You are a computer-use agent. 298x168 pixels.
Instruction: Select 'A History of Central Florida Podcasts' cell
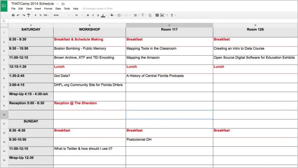(x=169, y=78)
